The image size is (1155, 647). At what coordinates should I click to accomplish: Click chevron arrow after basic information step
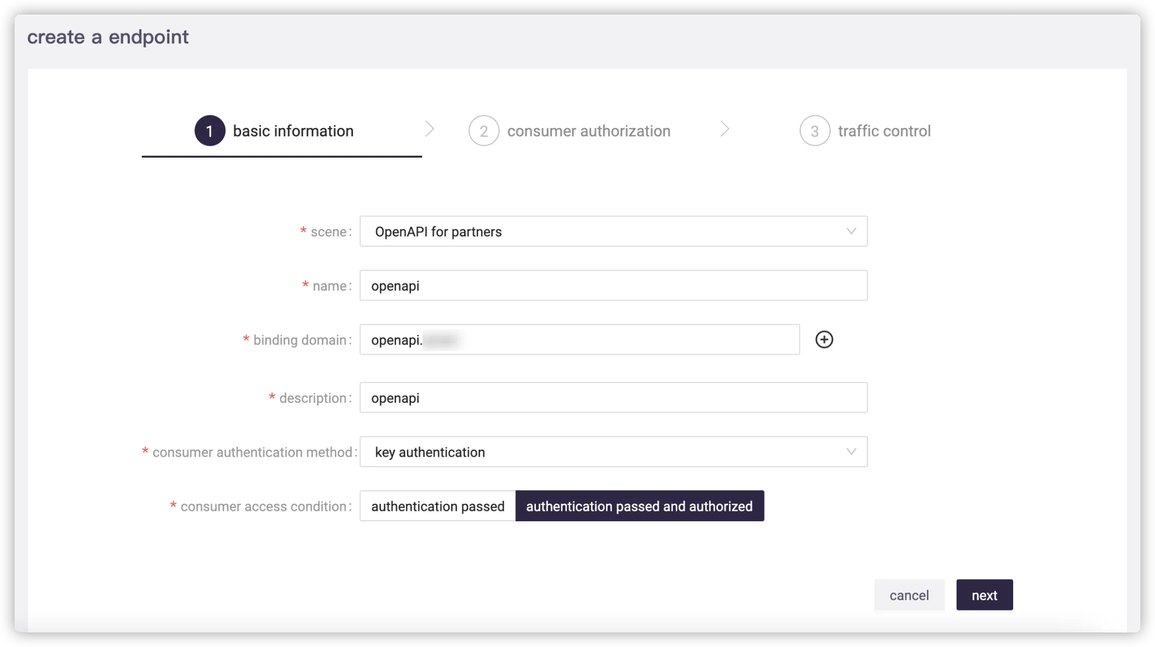(x=430, y=129)
